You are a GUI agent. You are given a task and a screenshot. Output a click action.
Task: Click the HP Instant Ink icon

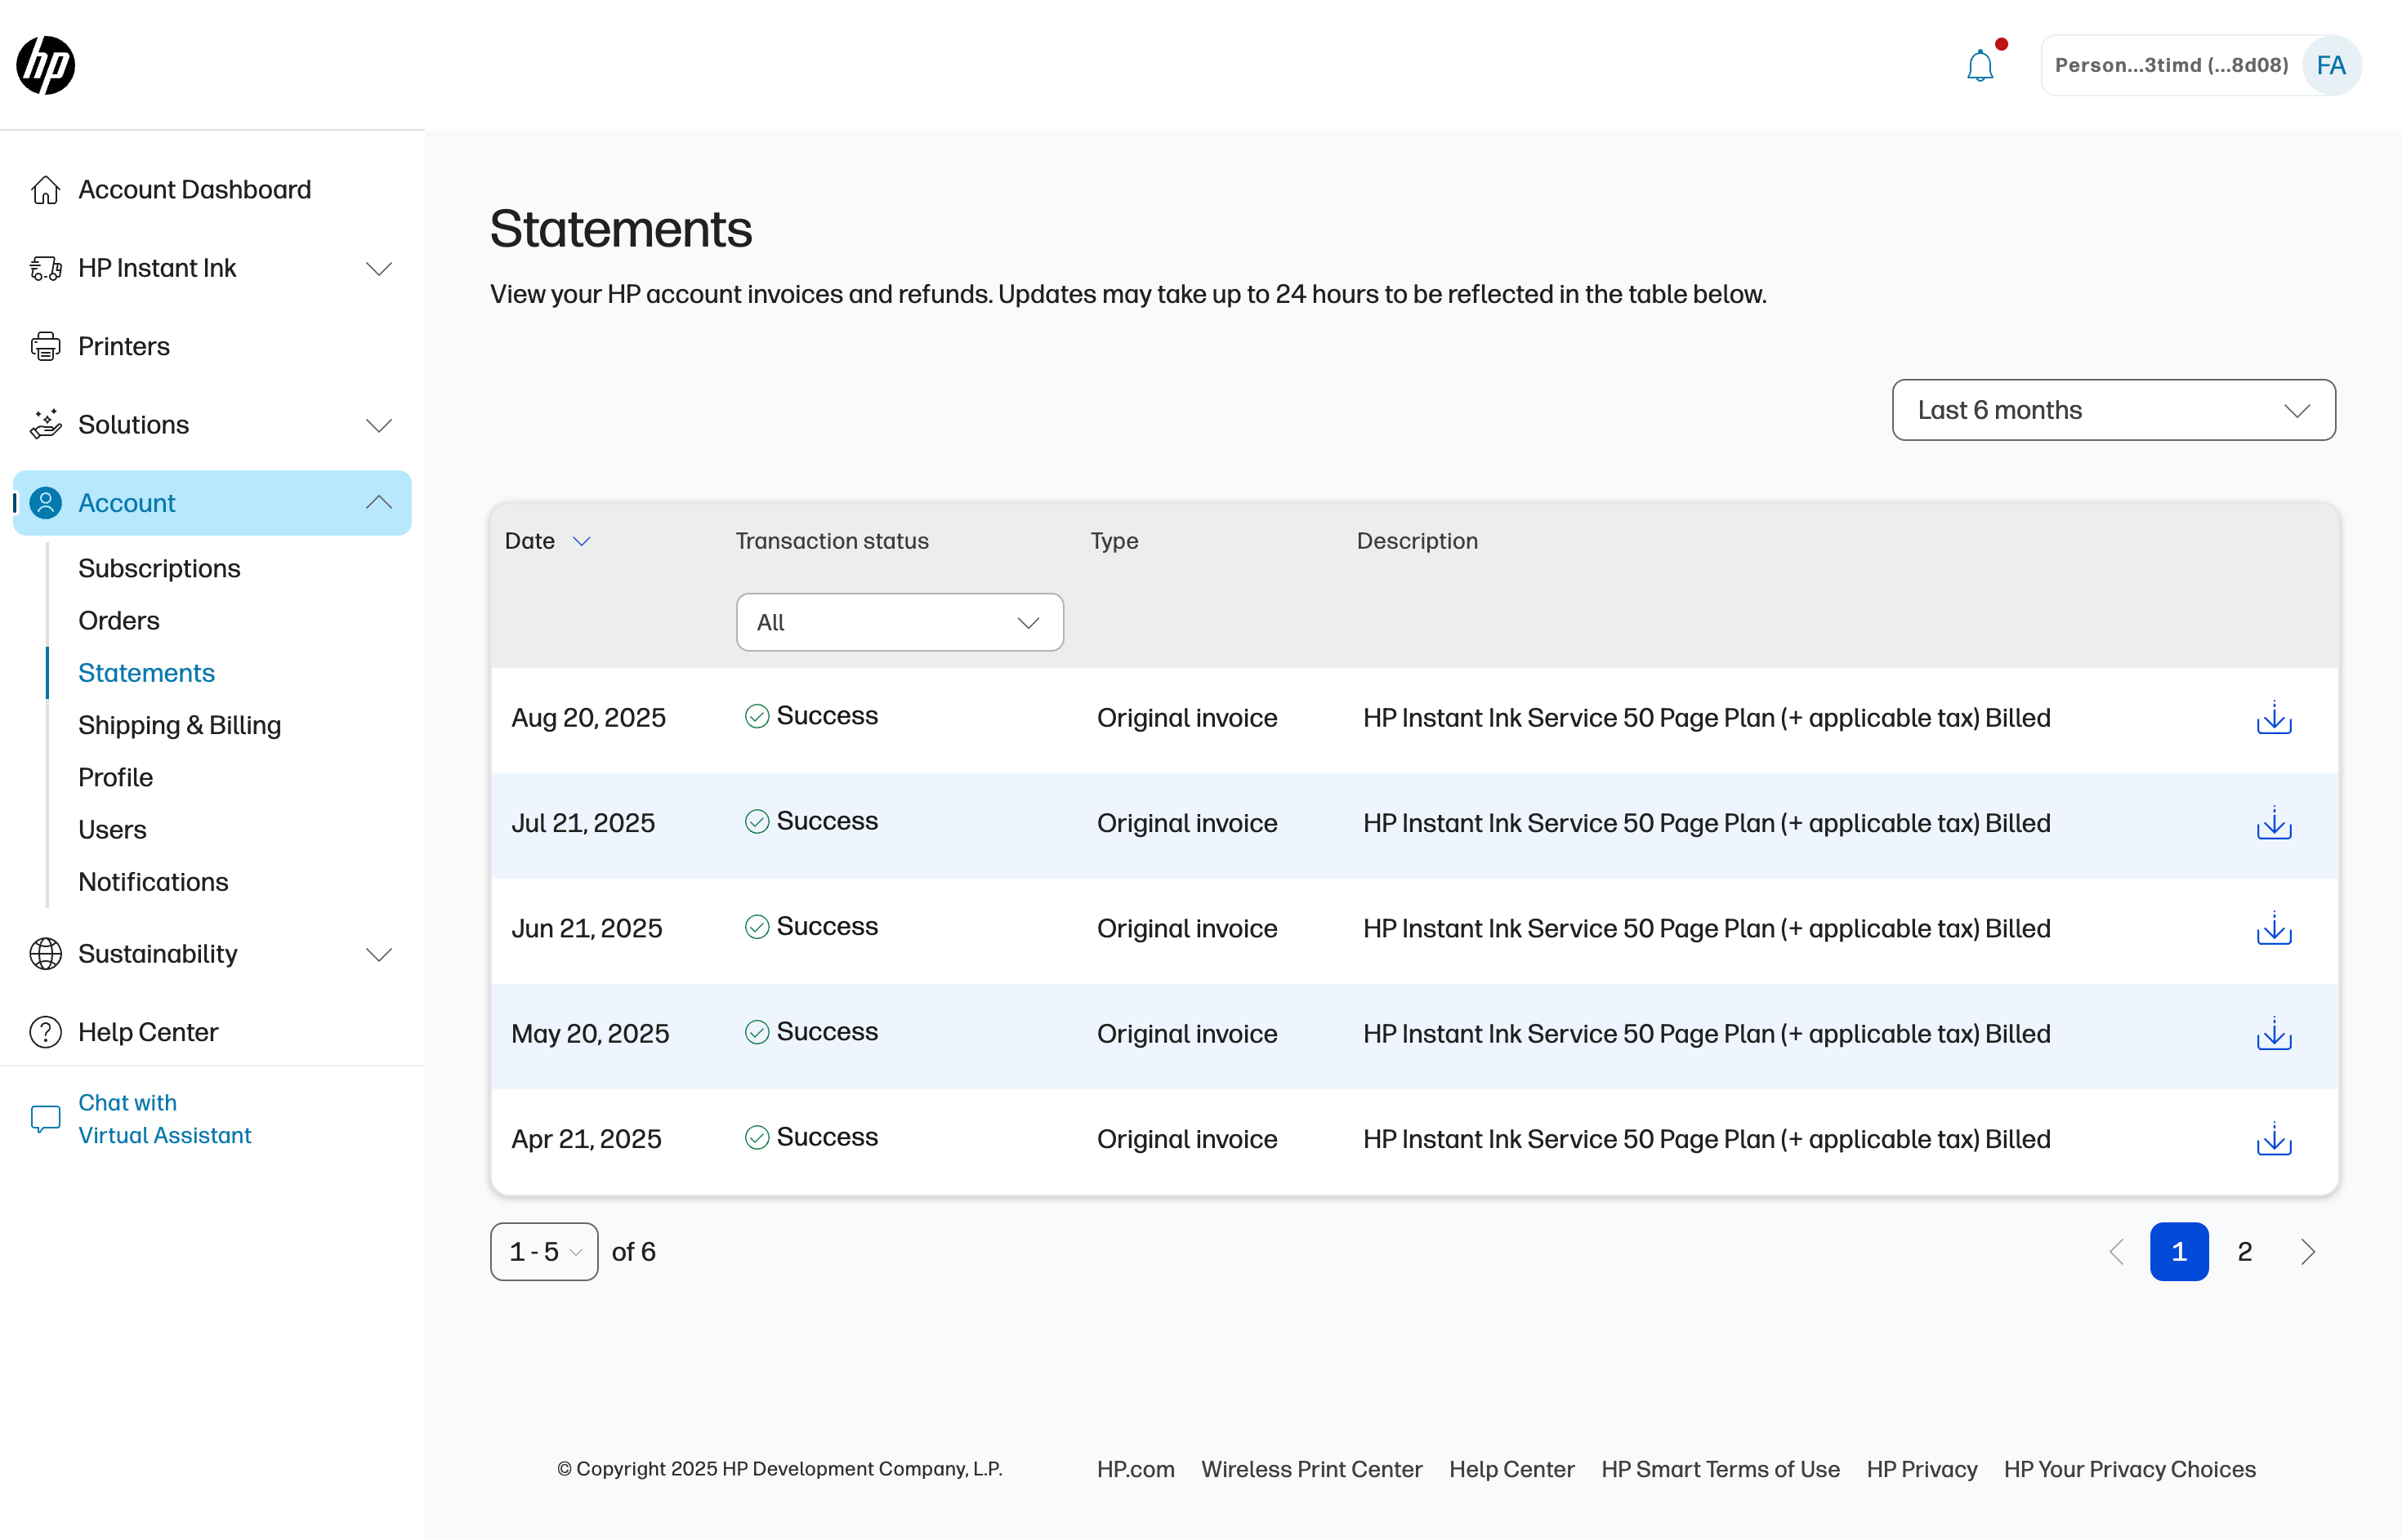click(45, 268)
